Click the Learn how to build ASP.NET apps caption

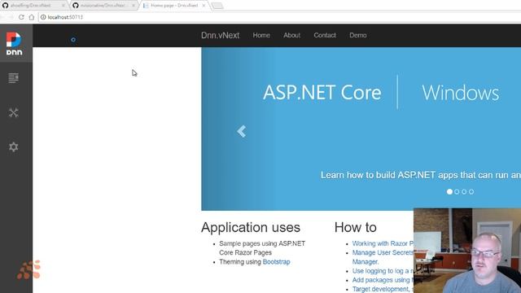(x=421, y=175)
